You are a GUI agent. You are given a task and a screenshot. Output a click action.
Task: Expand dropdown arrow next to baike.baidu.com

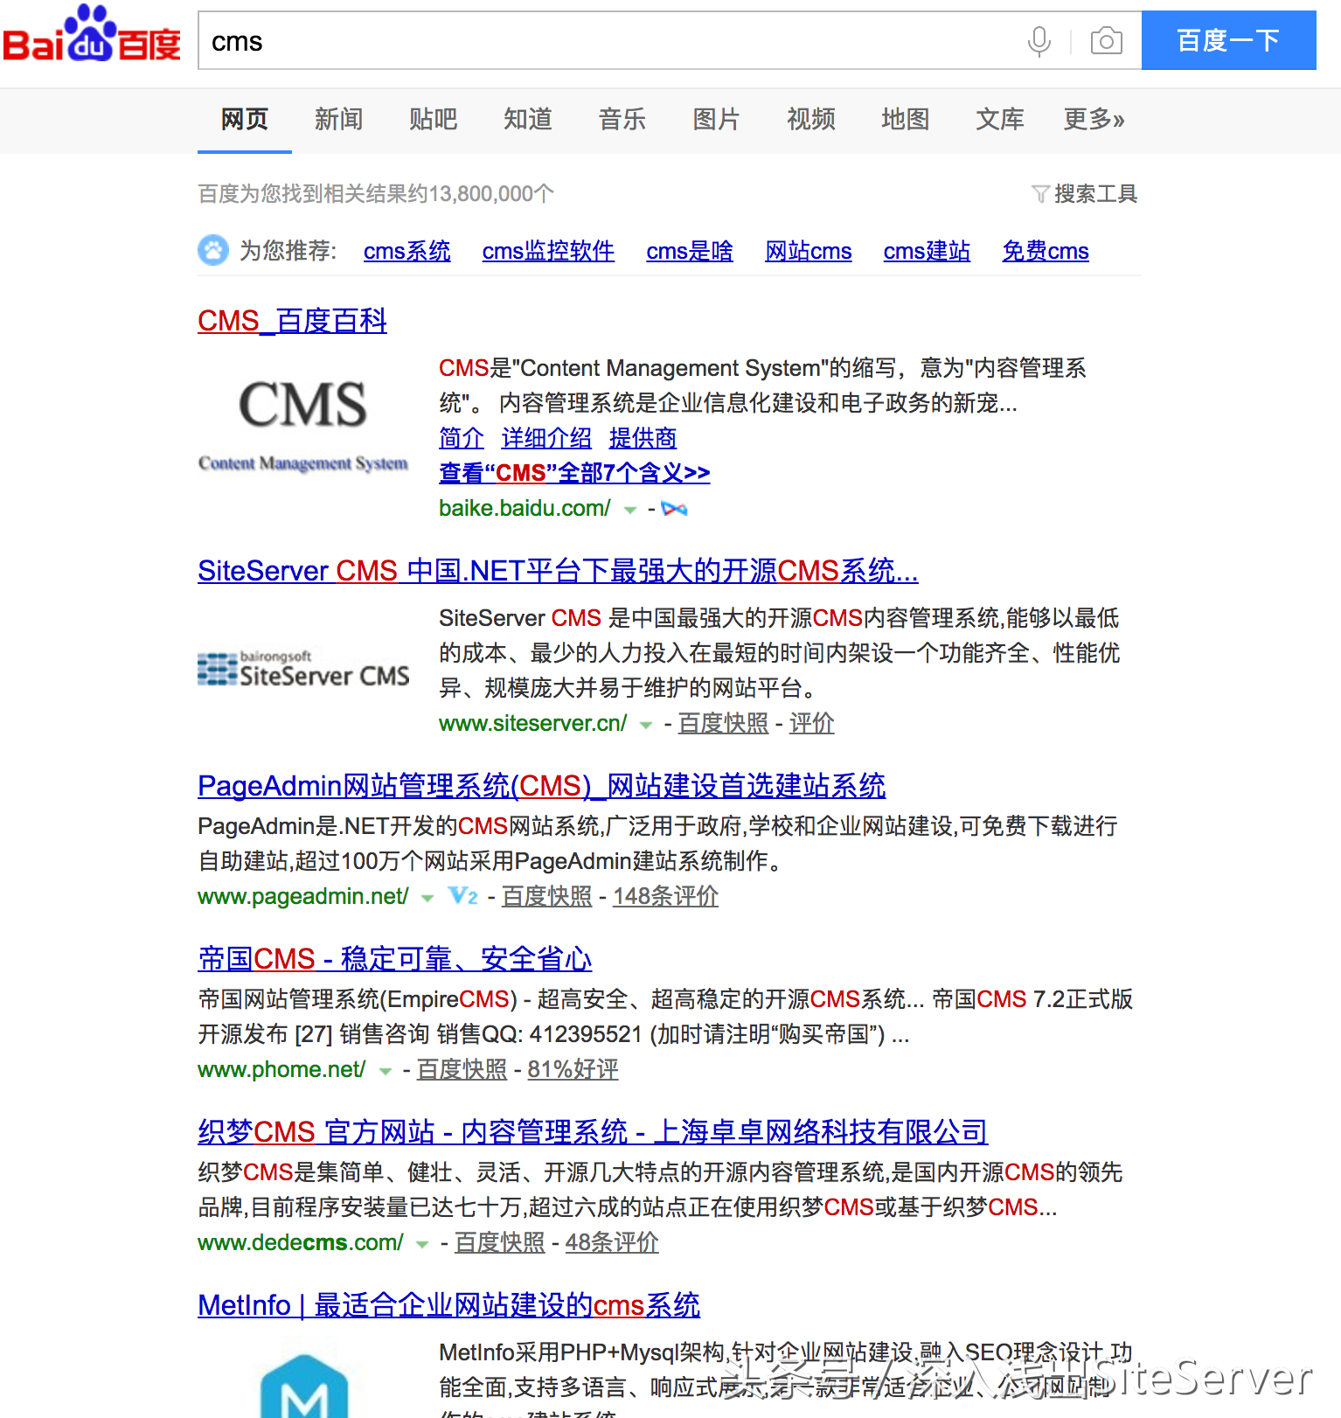coord(629,511)
